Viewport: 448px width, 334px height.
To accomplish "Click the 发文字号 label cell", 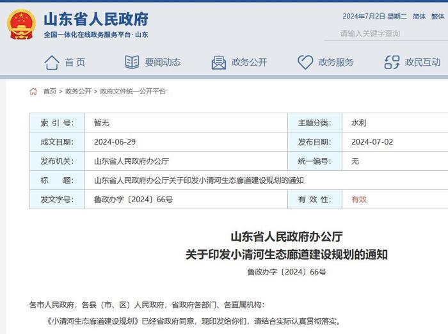I will click(x=57, y=200).
